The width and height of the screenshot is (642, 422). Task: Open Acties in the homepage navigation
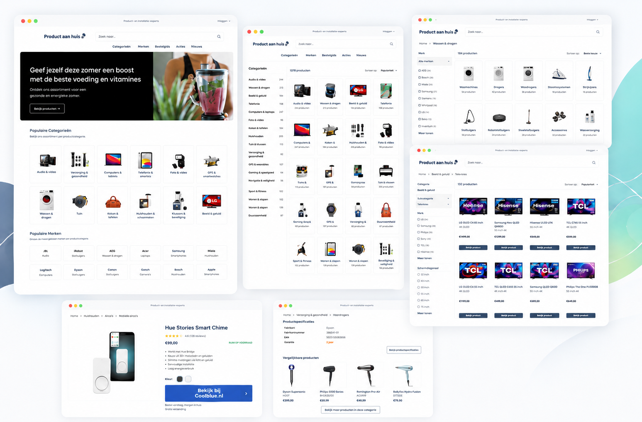click(181, 47)
